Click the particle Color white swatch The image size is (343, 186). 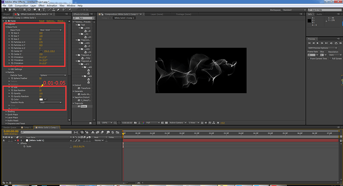(x=41, y=99)
